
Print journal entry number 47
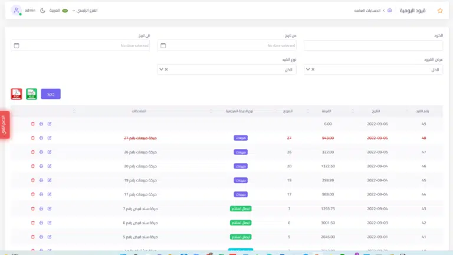click(x=41, y=152)
